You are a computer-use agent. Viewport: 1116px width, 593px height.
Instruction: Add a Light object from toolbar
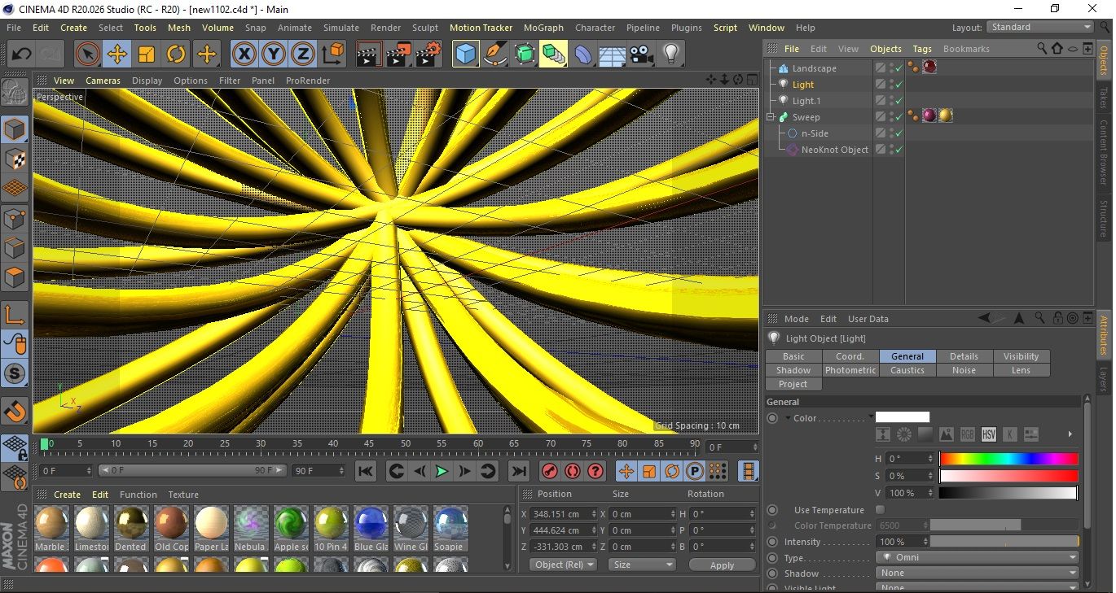[671, 55]
